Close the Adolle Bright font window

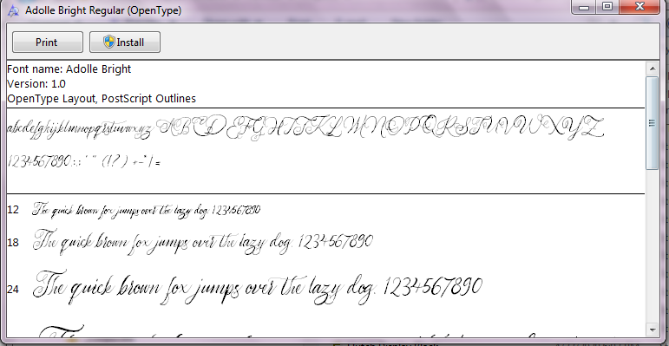[x=639, y=6]
